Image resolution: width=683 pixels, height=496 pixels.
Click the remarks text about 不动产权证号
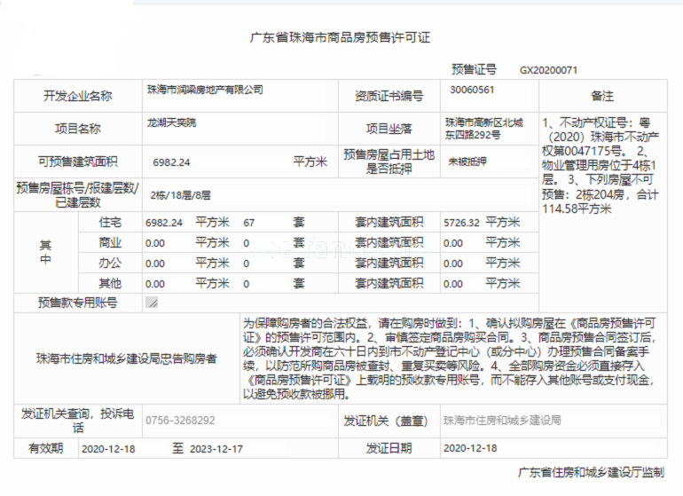tap(601, 166)
